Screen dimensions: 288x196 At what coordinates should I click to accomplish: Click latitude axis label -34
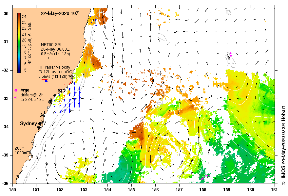tap(5, 127)
